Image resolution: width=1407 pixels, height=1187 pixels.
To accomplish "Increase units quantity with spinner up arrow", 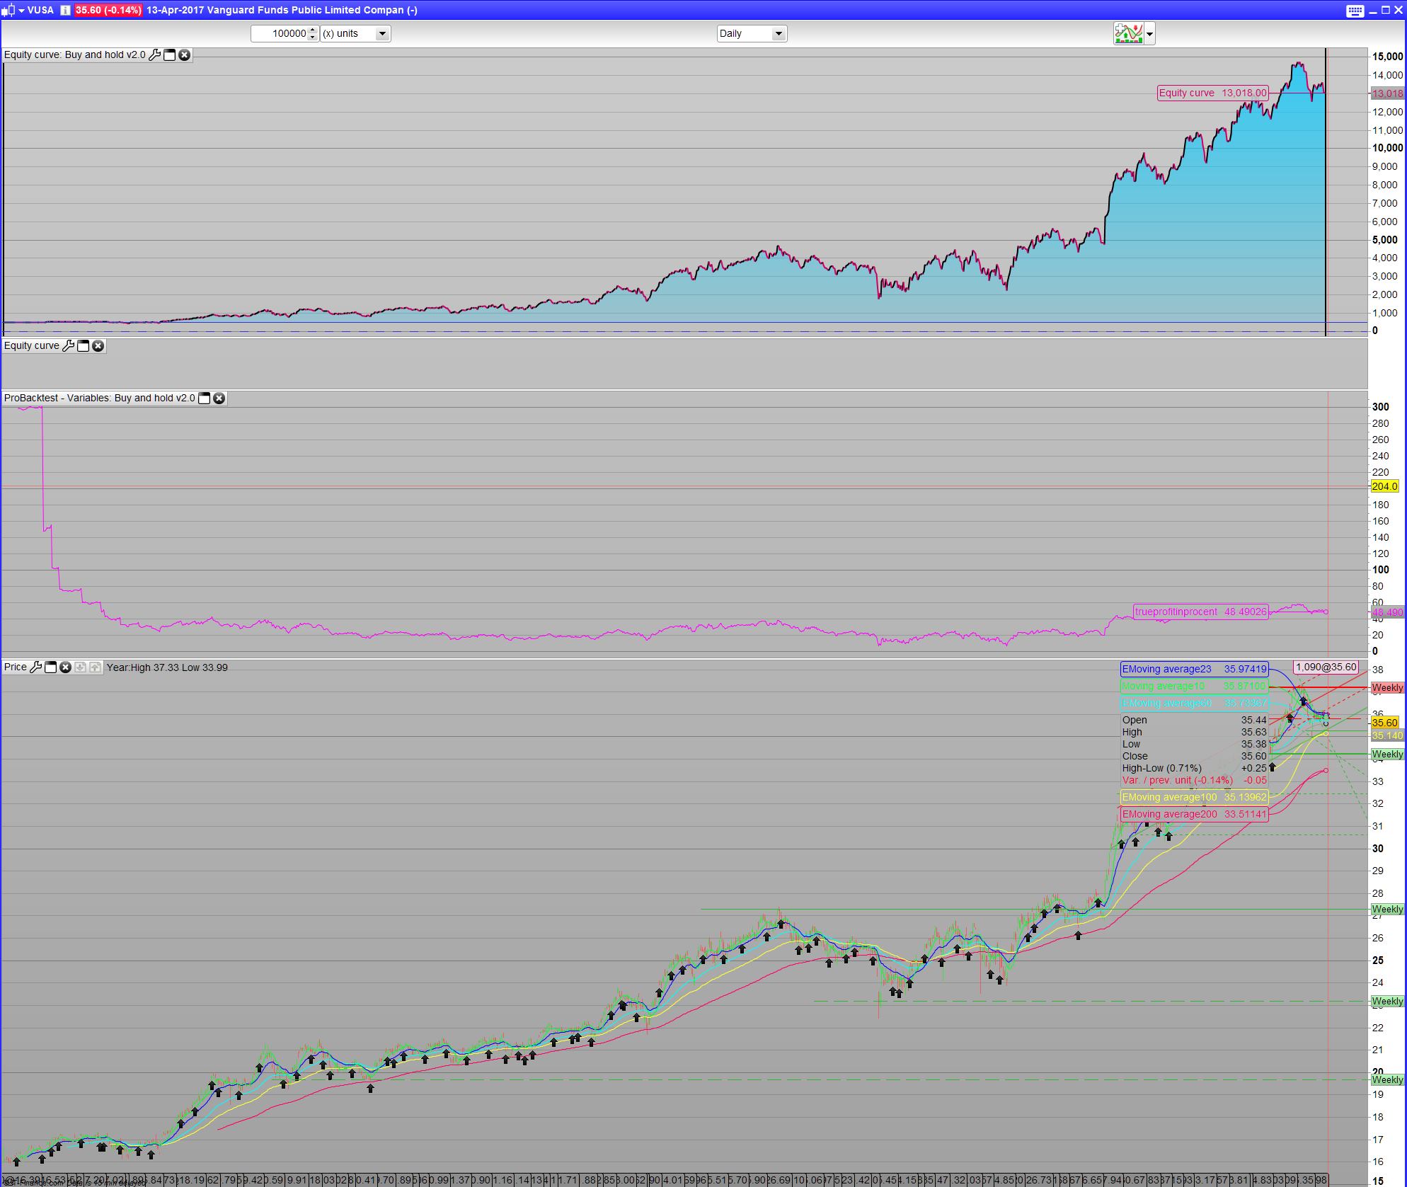I will (314, 30).
